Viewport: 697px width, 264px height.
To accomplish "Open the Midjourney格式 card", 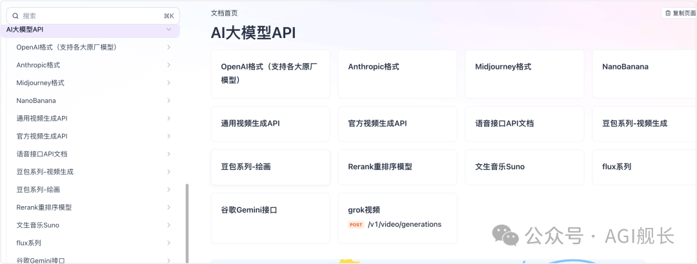I will [525, 73].
